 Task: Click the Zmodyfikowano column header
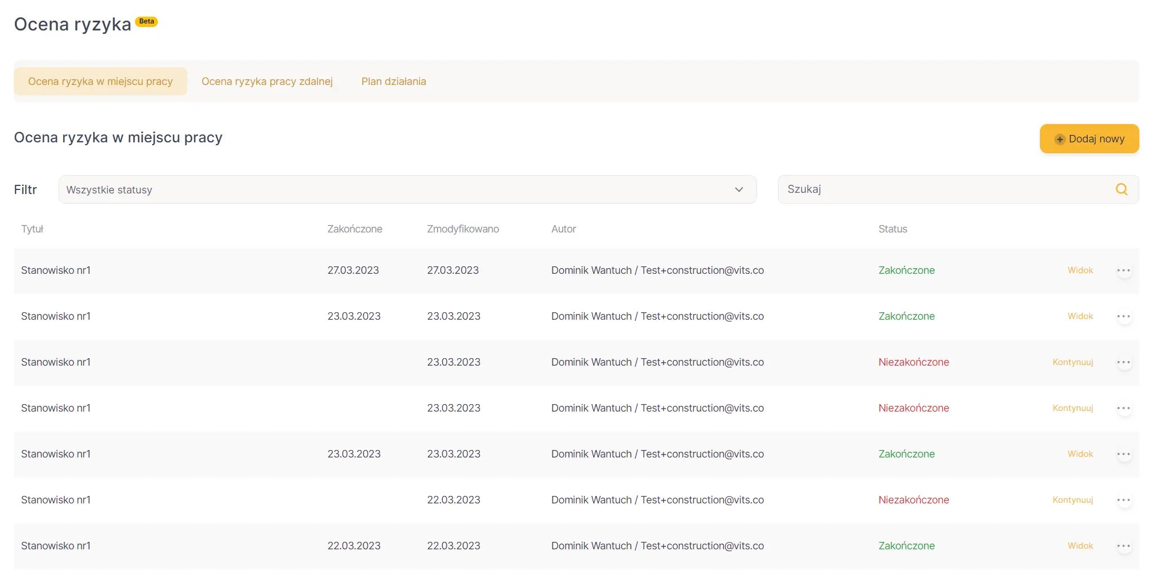(x=462, y=229)
